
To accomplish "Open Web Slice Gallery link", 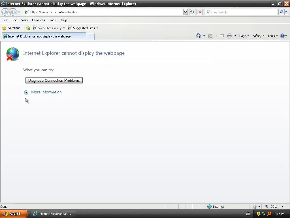I will [48, 28].
